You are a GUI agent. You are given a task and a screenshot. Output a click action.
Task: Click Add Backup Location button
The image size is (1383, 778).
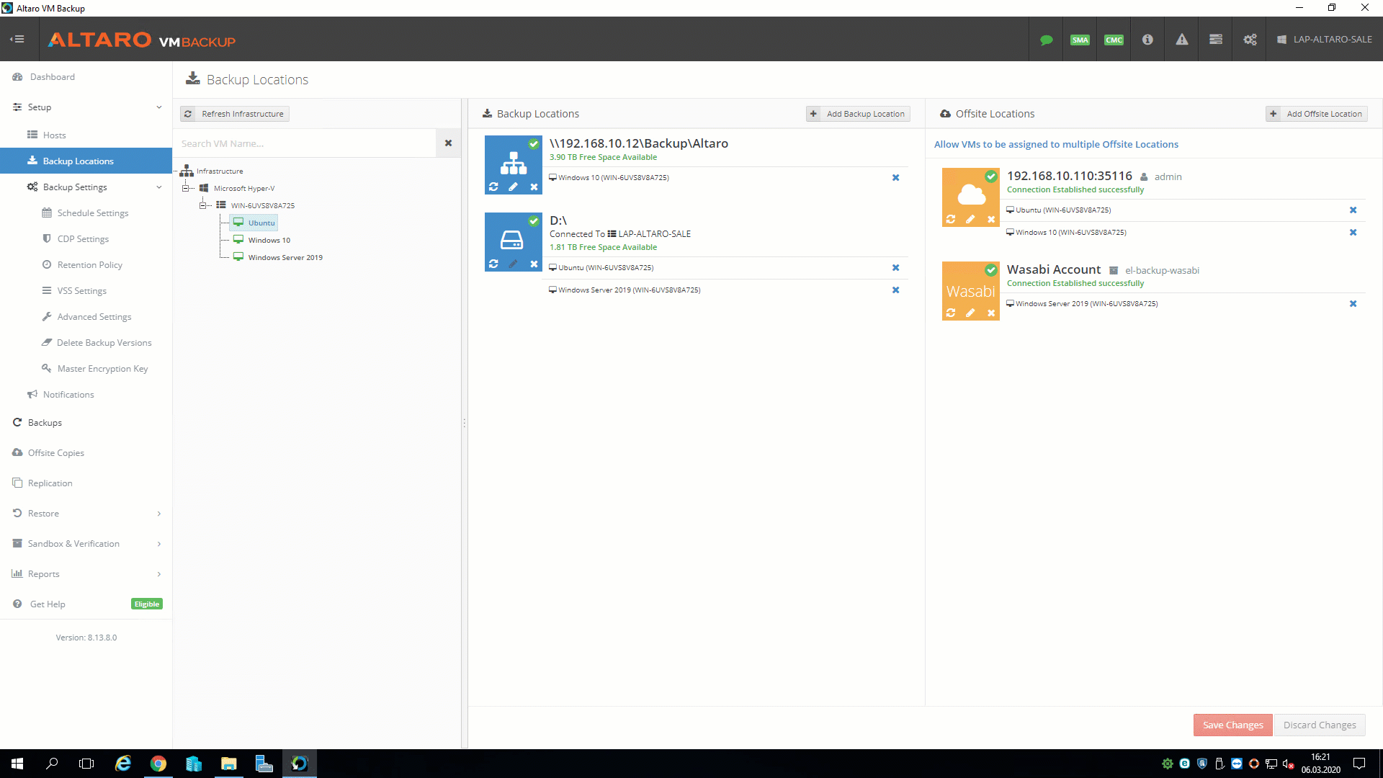[x=858, y=114]
